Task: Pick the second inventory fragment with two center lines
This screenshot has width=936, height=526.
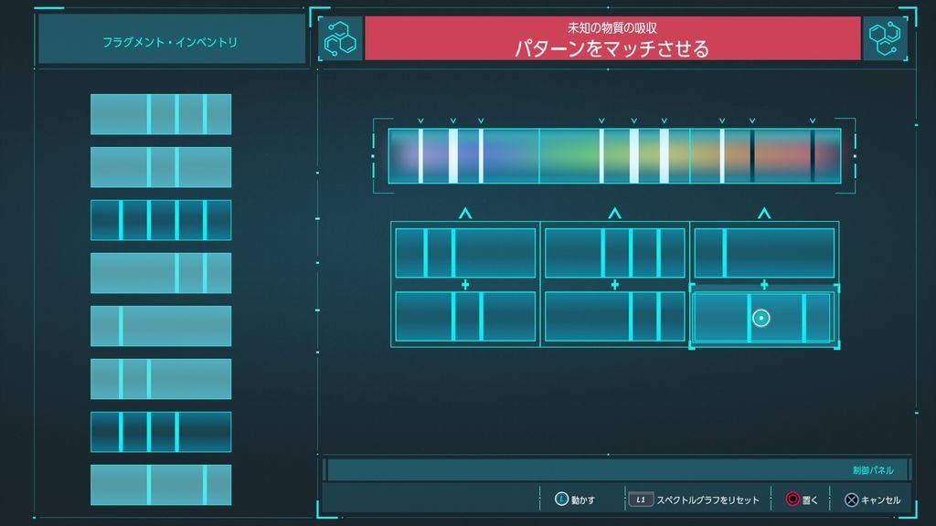Action: 161,167
